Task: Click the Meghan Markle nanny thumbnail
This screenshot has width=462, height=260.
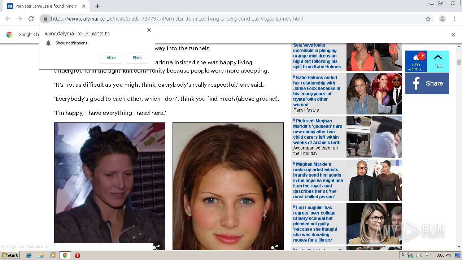Action: click(x=374, y=137)
